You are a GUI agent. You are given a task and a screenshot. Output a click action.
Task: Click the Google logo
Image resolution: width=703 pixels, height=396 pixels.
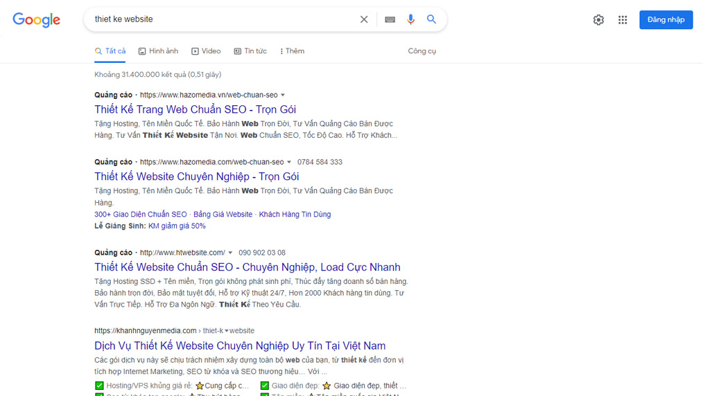pyautogui.click(x=37, y=20)
